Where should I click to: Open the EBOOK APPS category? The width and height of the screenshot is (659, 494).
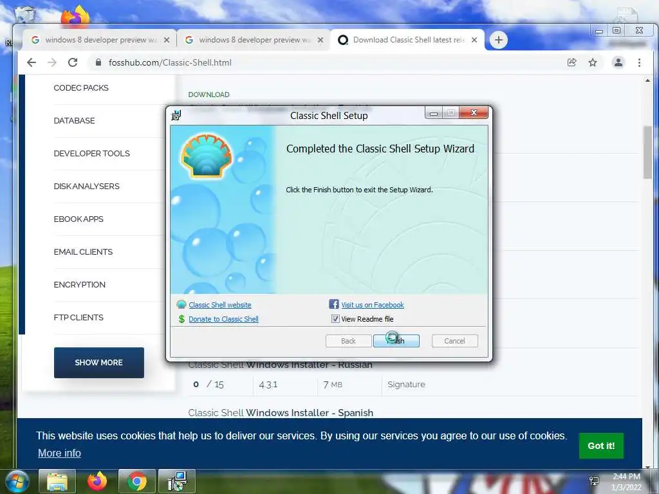click(79, 219)
